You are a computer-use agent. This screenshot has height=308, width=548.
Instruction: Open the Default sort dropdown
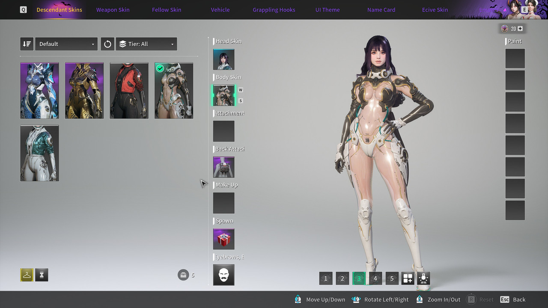pyautogui.click(x=66, y=44)
